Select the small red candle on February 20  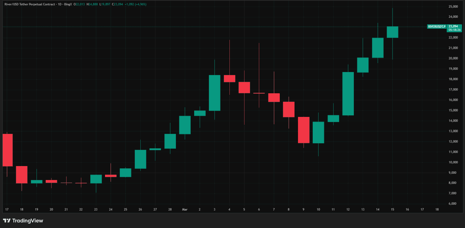(51, 181)
